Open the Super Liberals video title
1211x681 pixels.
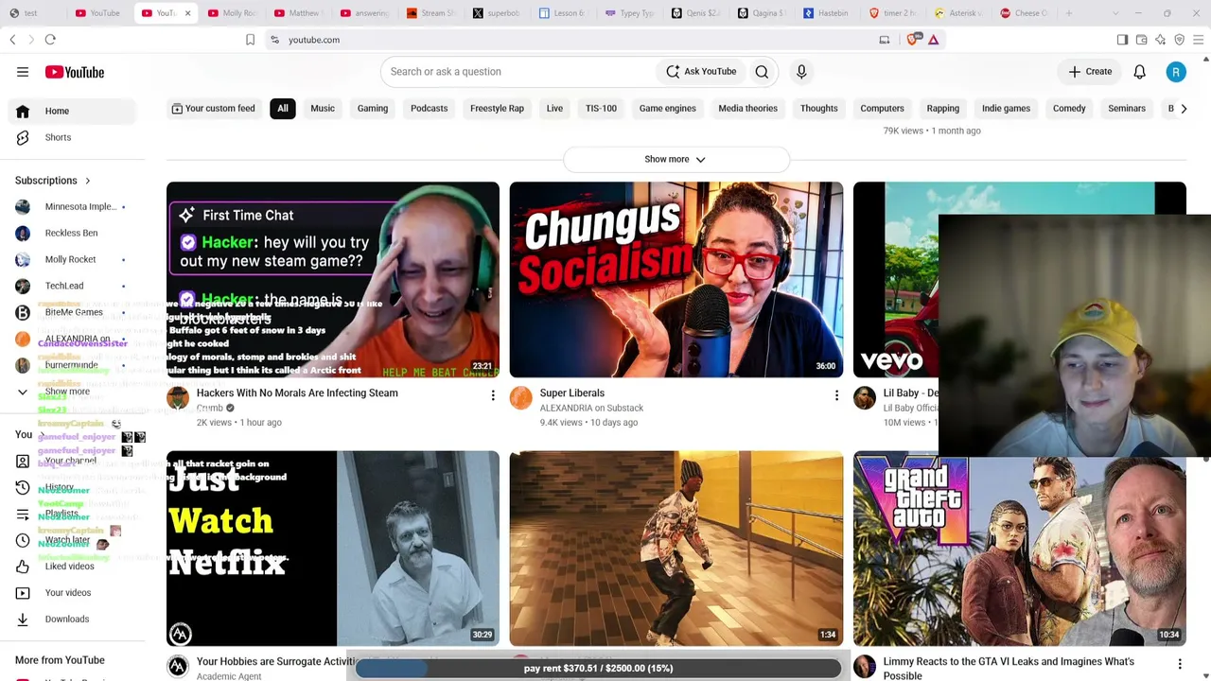(572, 393)
